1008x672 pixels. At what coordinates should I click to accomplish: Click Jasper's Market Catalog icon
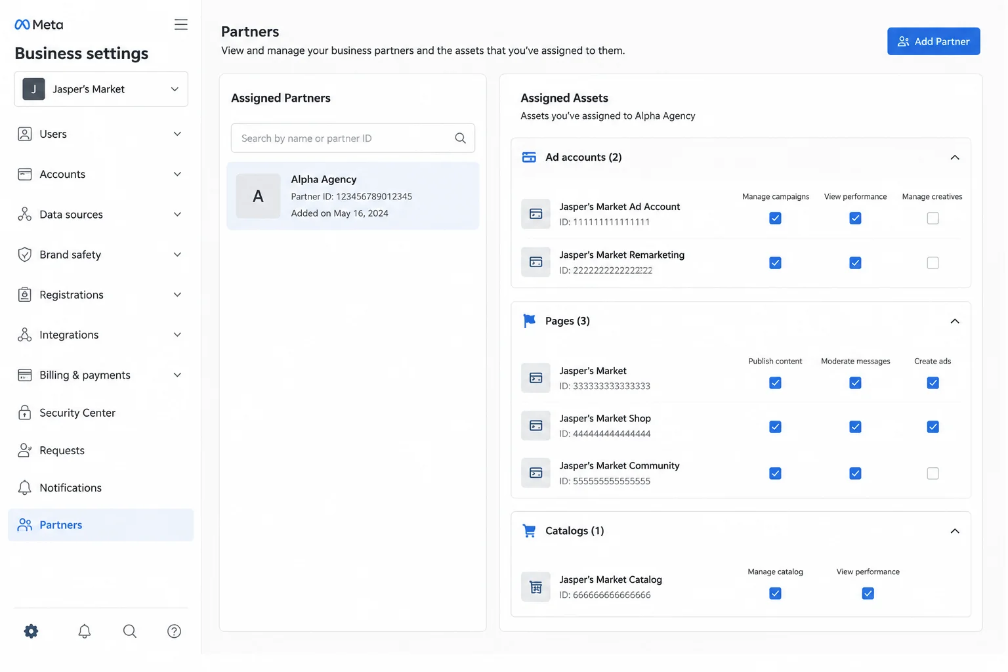535,587
